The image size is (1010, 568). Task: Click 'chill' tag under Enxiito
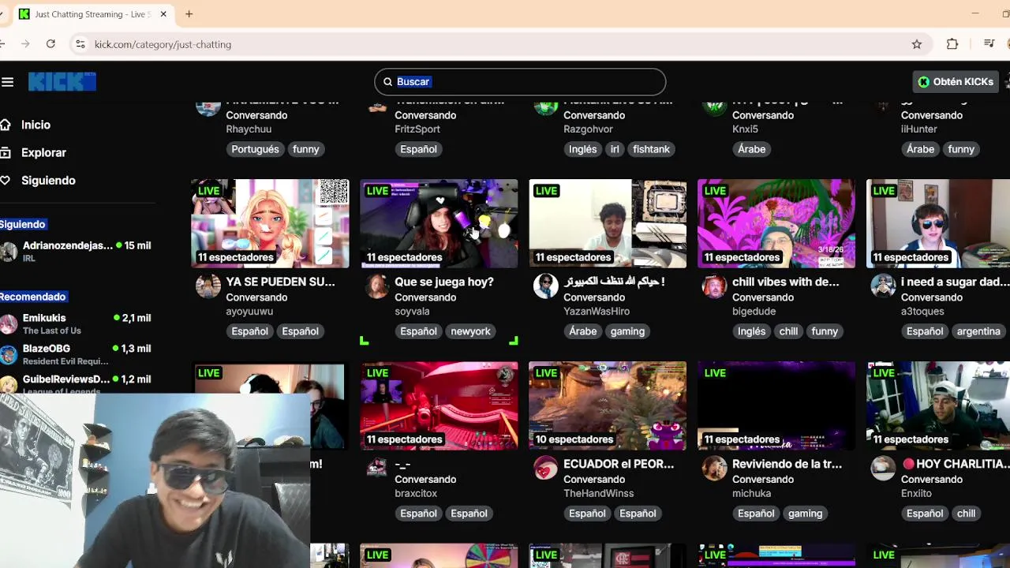966,514
